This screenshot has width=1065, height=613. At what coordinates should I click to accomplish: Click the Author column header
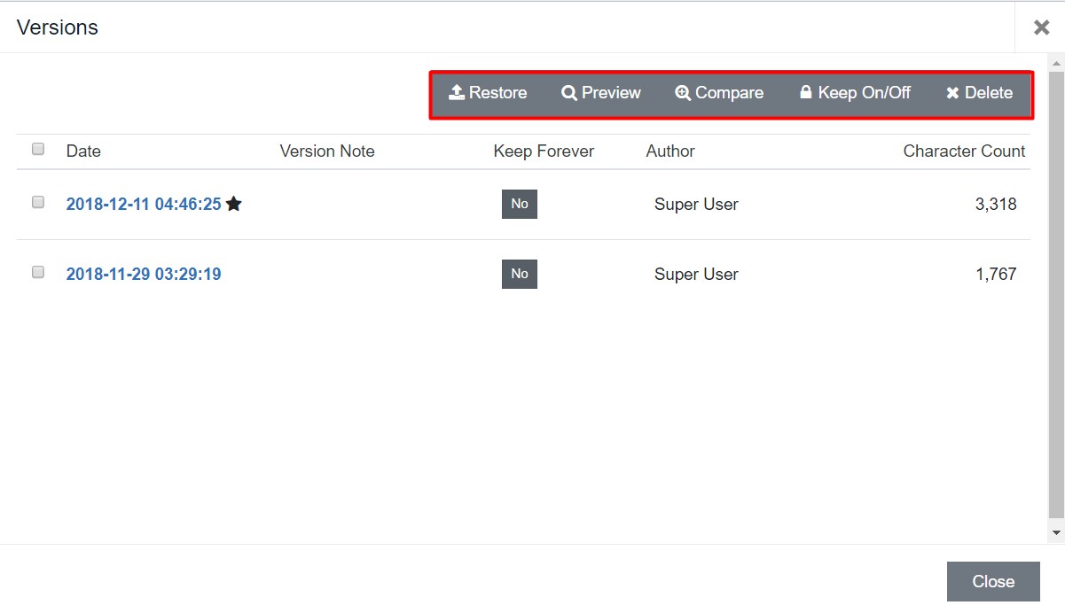(x=670, y=151)
